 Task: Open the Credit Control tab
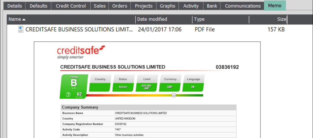71,6
